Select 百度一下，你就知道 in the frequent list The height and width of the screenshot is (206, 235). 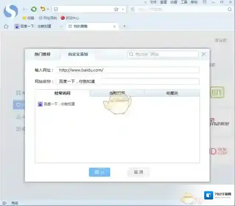tap(56, 104)
